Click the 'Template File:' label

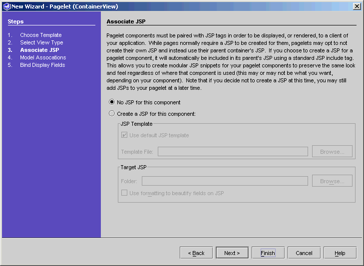(x=137, y=152)
